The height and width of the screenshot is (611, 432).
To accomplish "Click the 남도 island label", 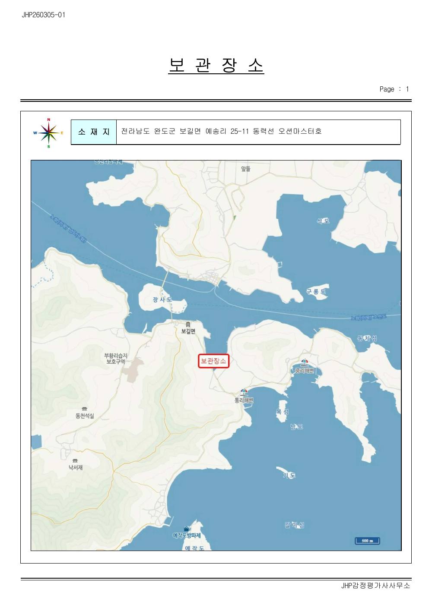I will click(x=296, y=427).
